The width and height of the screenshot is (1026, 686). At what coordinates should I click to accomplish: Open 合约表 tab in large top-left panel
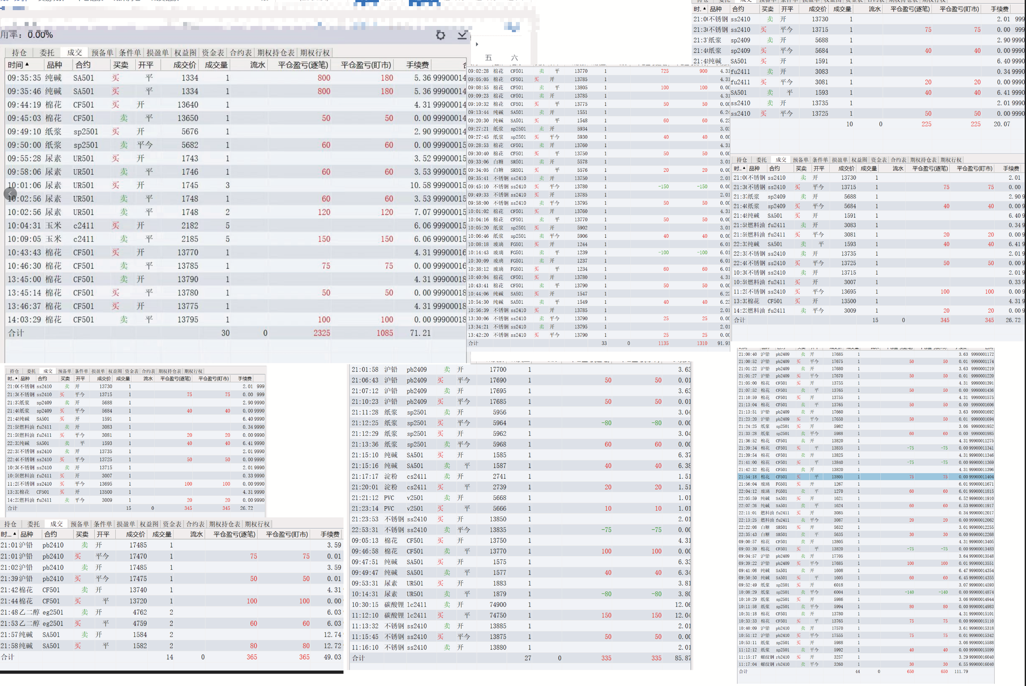(x=241, y=53)
